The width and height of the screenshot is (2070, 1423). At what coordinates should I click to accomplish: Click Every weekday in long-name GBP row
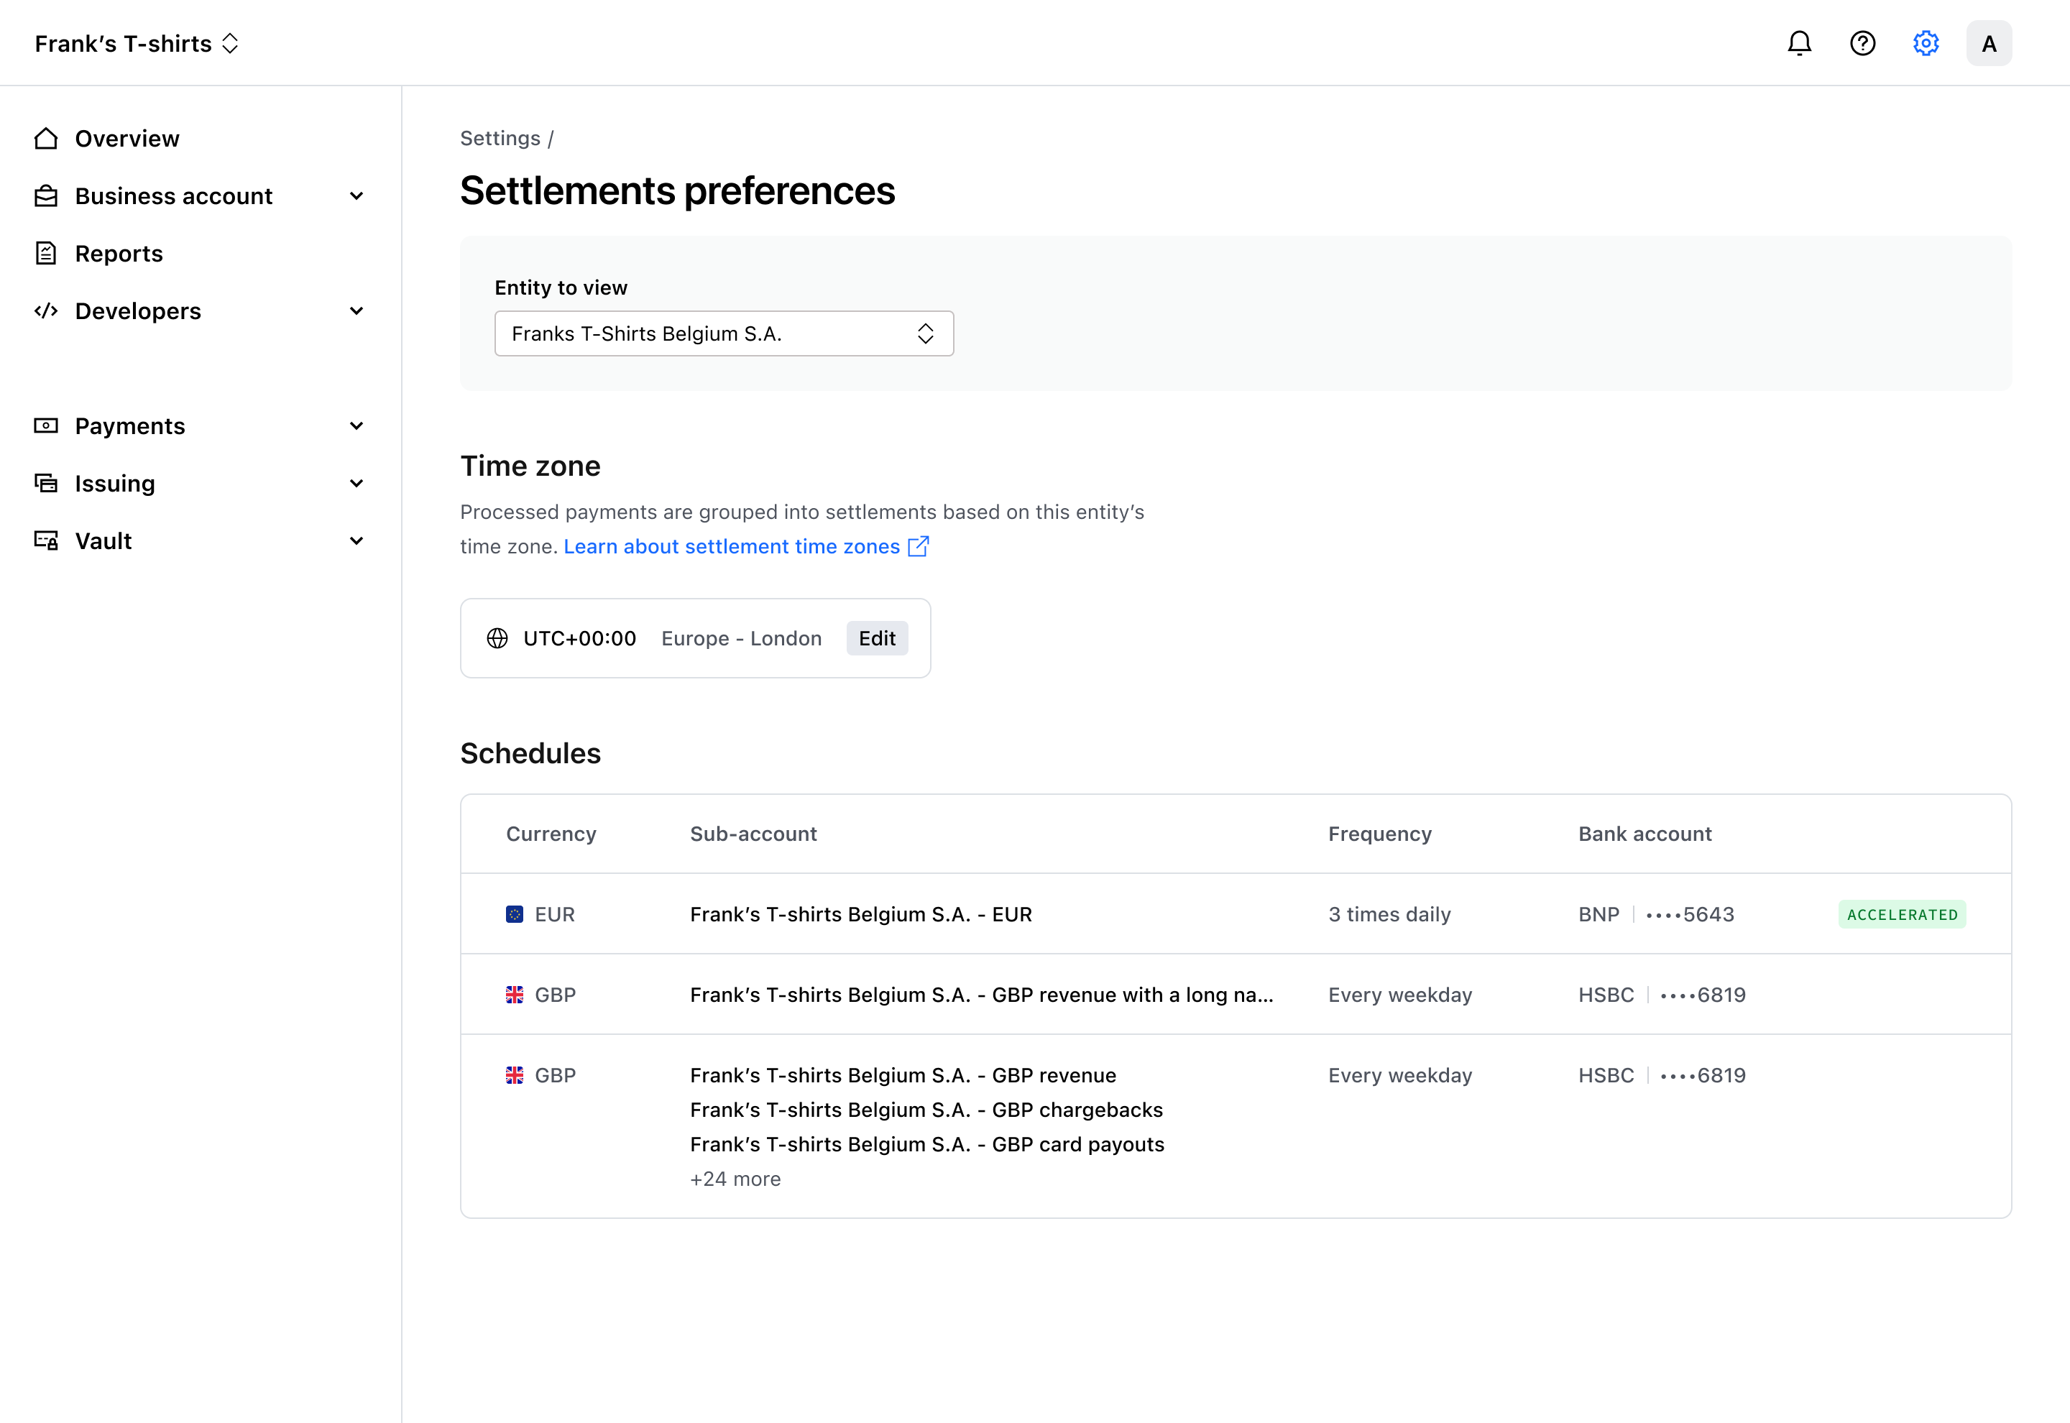pyautogui.click(x=1401, y=995)
